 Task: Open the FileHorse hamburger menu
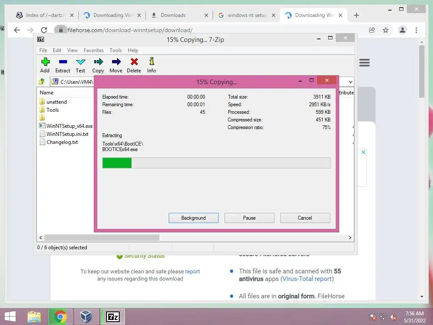click(364, 63)
